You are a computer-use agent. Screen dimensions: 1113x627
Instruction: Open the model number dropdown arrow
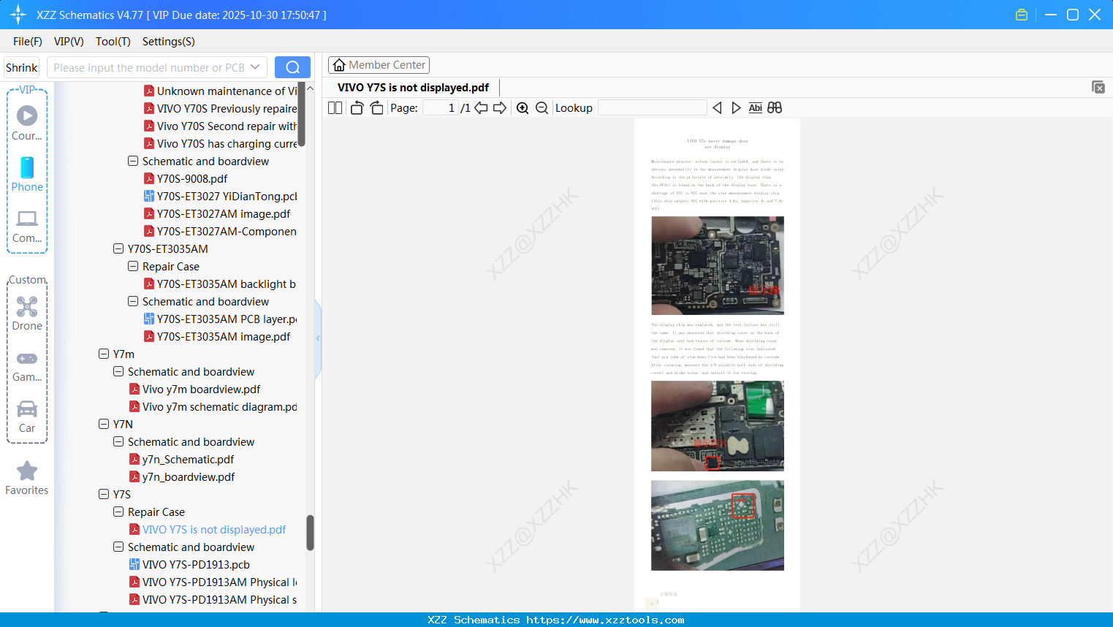point(255,67)
